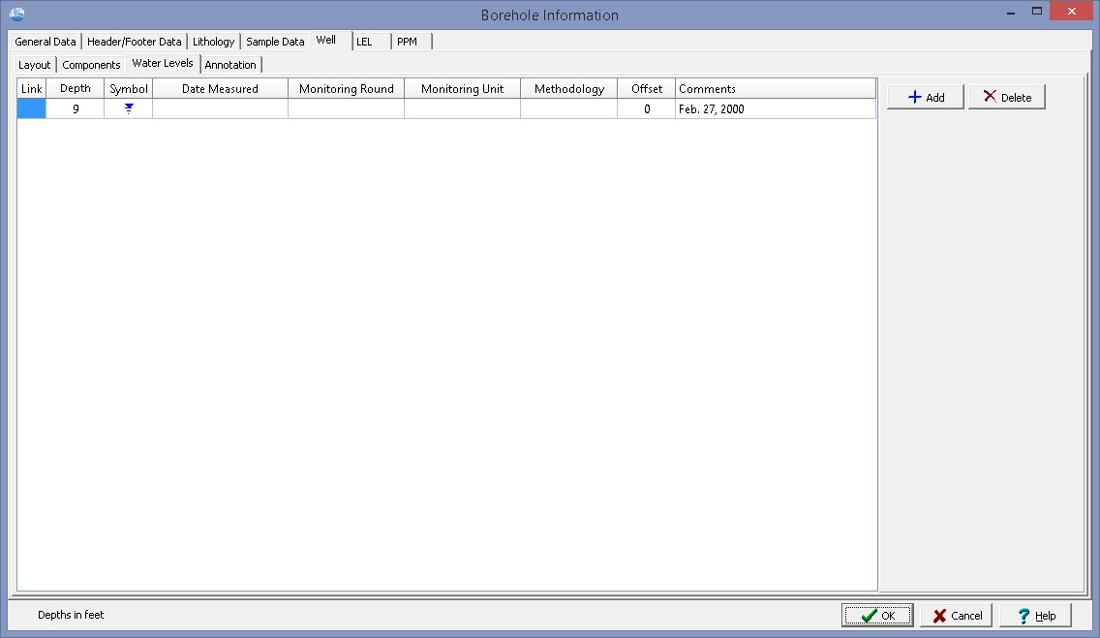Edit the Comments cell Feb. 27, 2000
1100x638 pixels.
click(775, 109)
